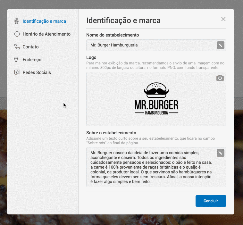Click the pencil edit icon in the name field
Screen dimensions: 243x225
point(220,45)
